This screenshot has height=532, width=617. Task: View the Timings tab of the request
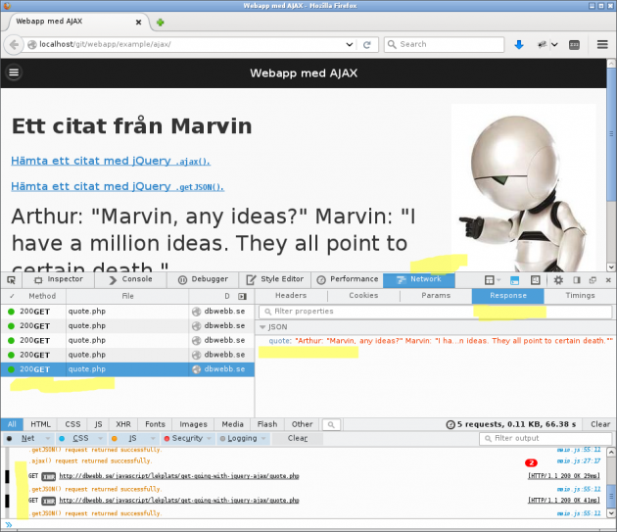(x=580, y=296)
